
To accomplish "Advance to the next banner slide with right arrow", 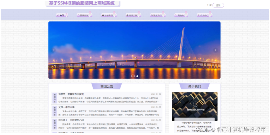I will (215, 50).
